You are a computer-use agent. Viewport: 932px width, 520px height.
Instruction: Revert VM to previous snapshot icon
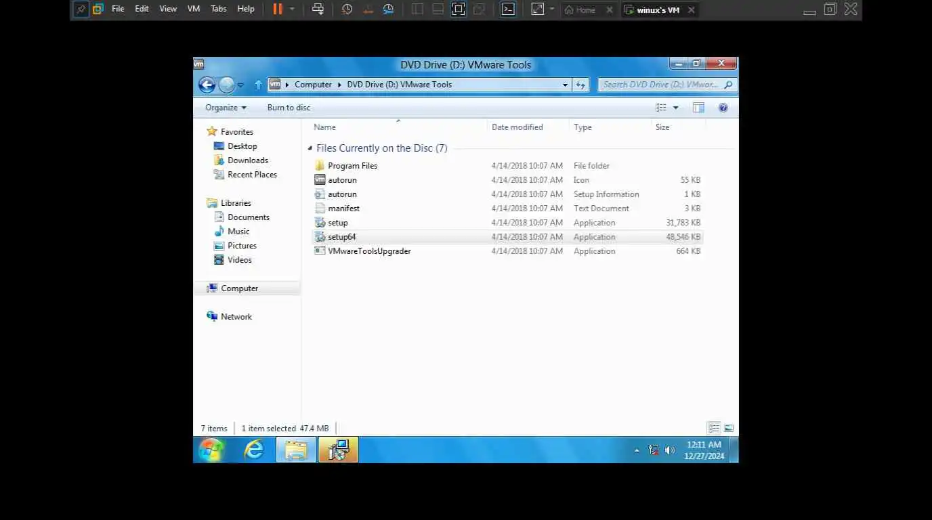click(x=367, y=9)
